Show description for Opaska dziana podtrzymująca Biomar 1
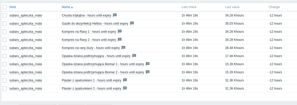 (x=148, y=64)
